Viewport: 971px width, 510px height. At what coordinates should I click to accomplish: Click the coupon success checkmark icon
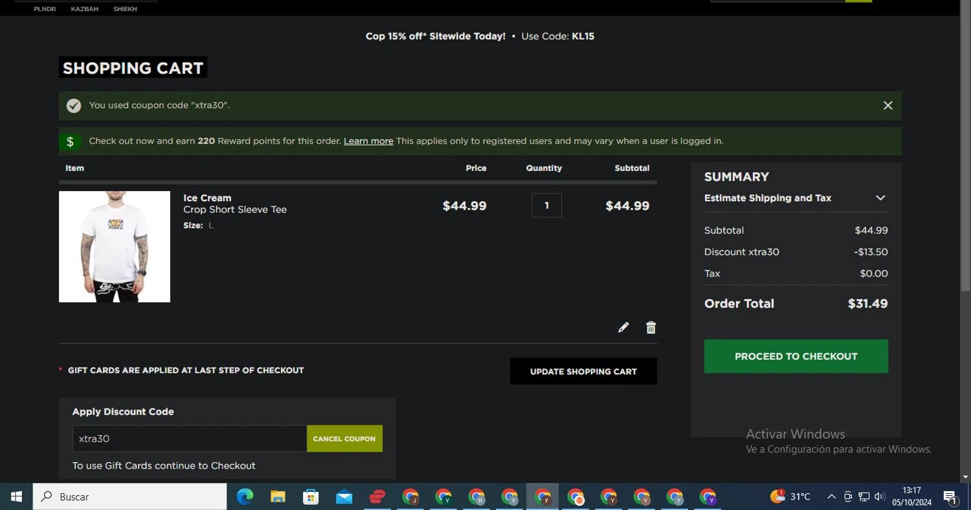[x=74, y=105]
